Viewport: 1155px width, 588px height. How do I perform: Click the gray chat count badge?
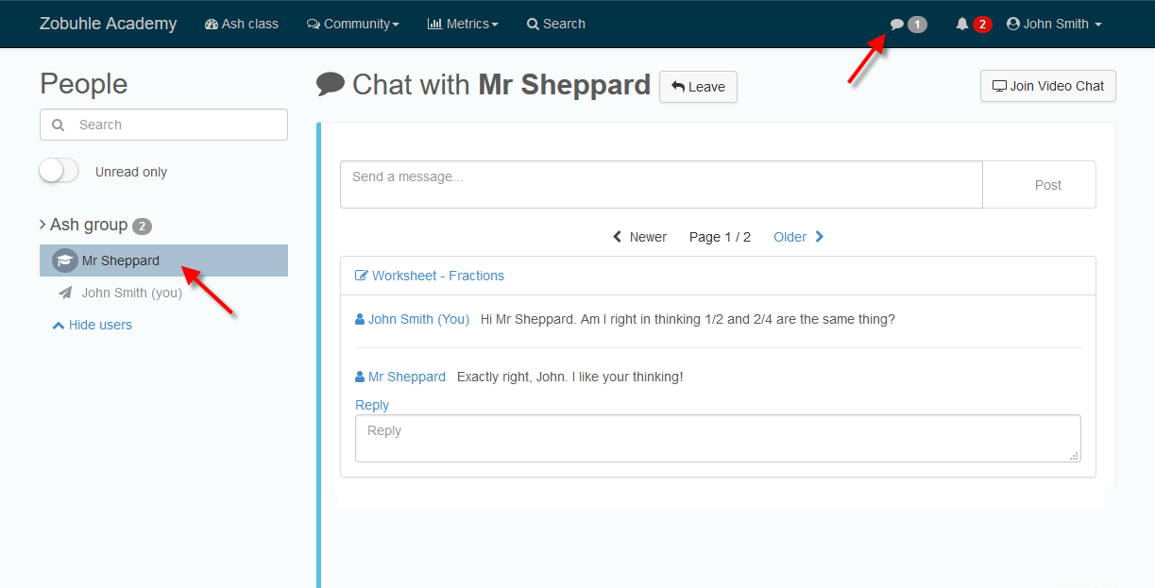[917, 25]
